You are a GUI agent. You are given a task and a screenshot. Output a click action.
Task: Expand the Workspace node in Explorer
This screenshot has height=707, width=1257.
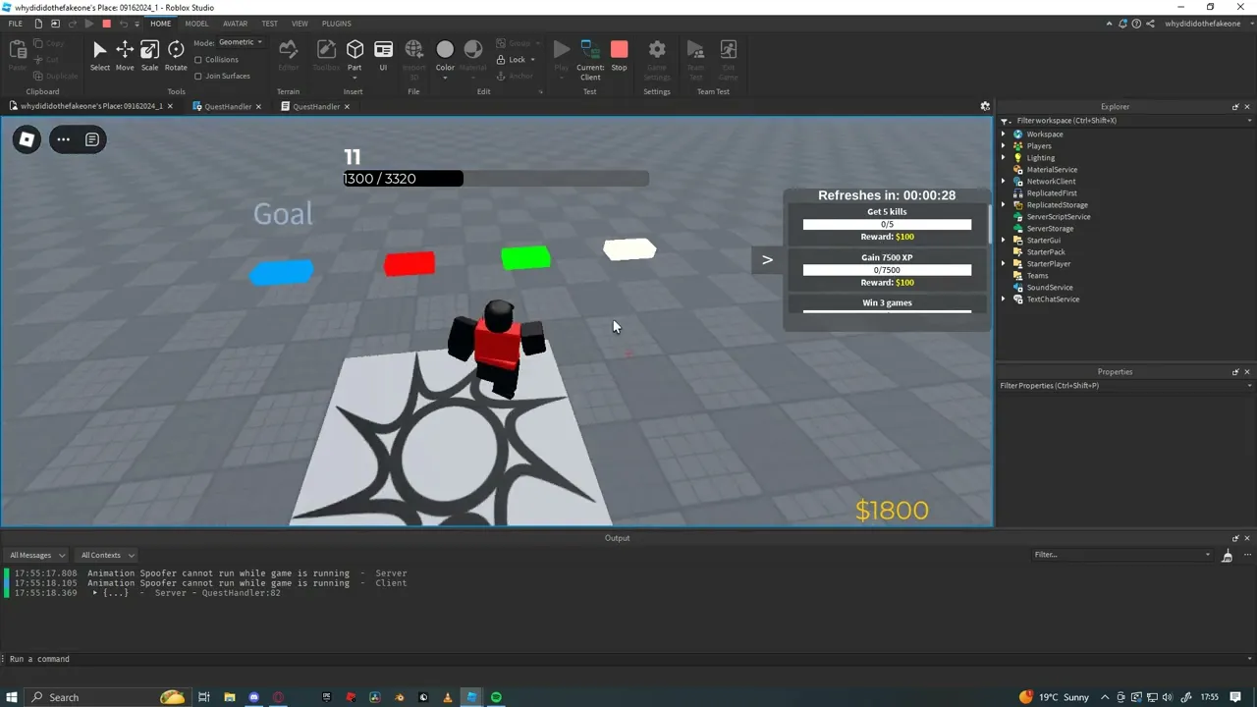click(x=1004, y=135)
